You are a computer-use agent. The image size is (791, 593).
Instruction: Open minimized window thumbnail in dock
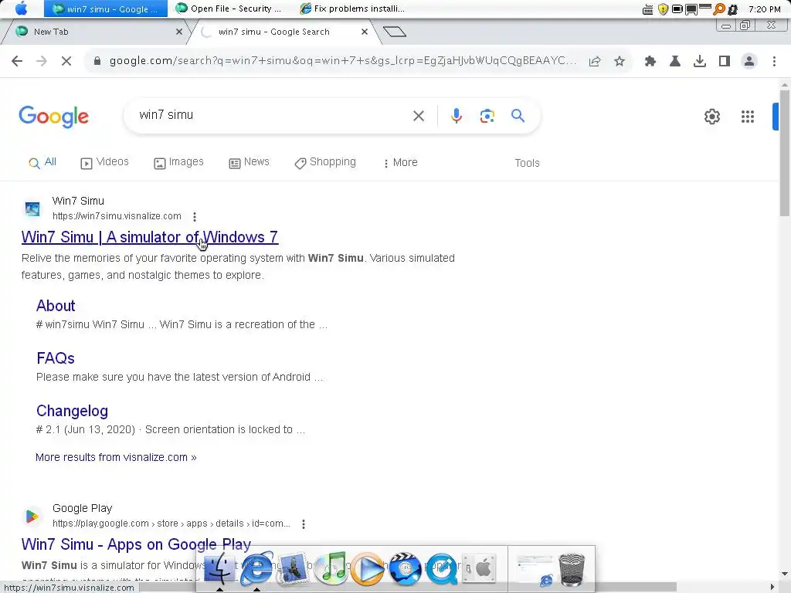pos(535,570)
